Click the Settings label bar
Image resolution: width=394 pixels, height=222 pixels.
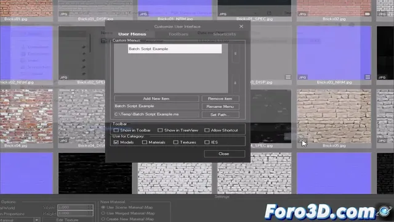[222, 197]
